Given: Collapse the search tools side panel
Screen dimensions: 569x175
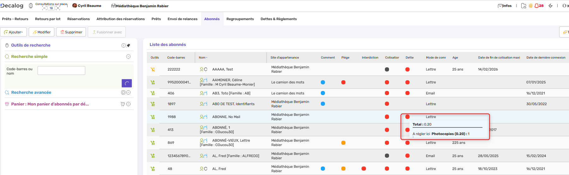Looking at the screenshot, I should click(x=123, y=45).
